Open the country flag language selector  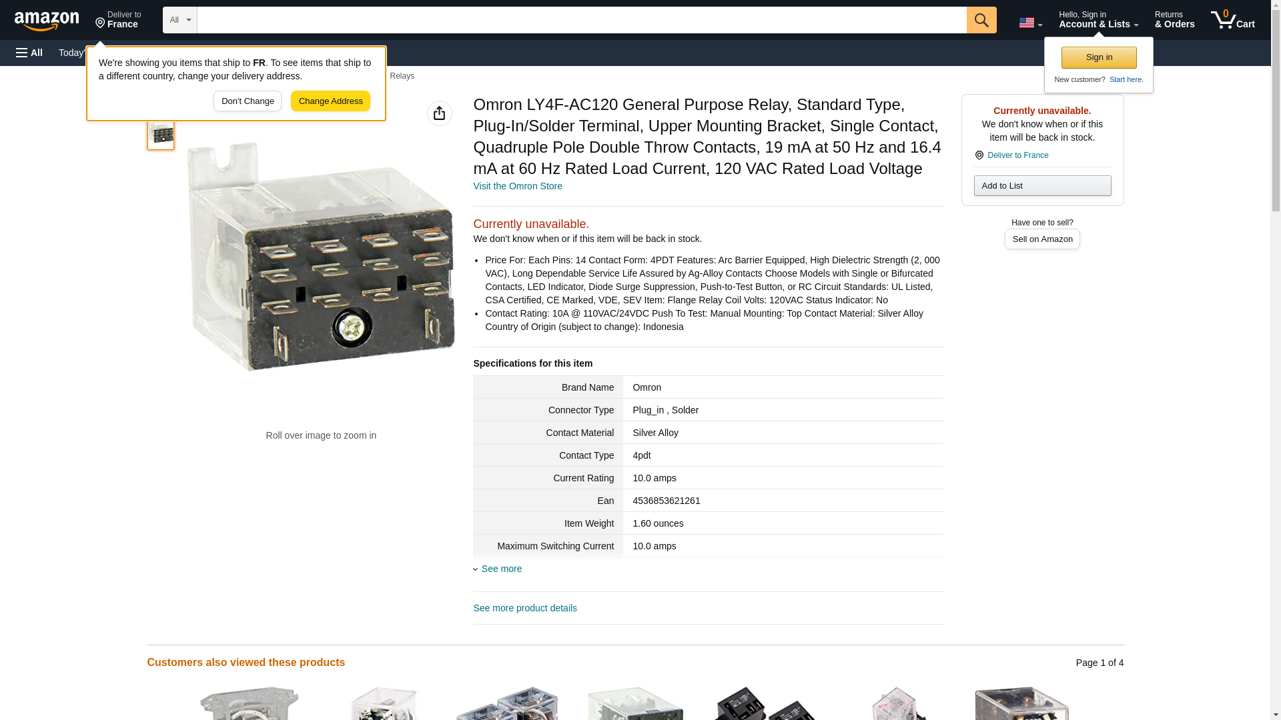pyautogui.click(x=1030, y=23)
